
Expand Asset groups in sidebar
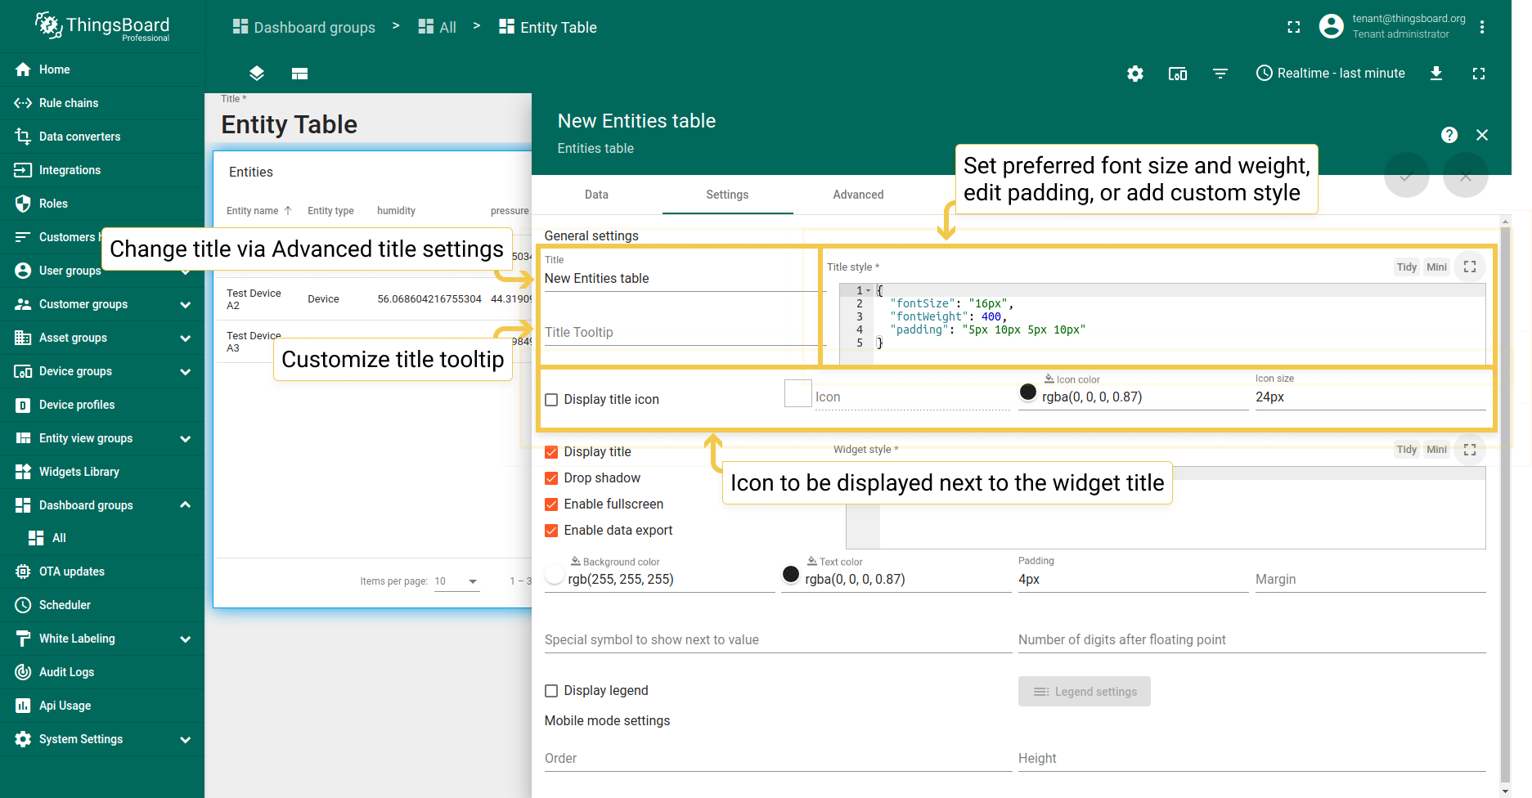[x=186, y=338]
